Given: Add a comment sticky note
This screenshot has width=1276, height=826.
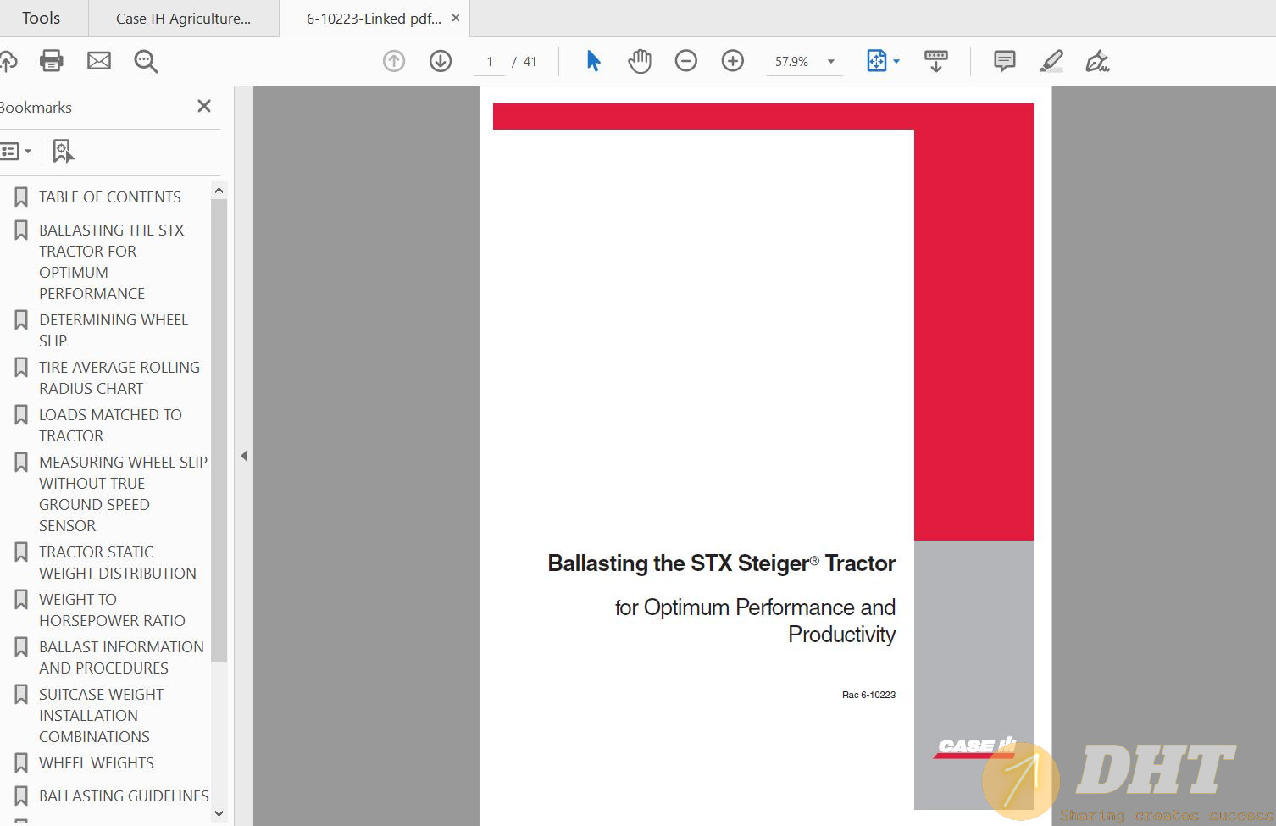Looking at the screenshot, I should [1005, 61].
